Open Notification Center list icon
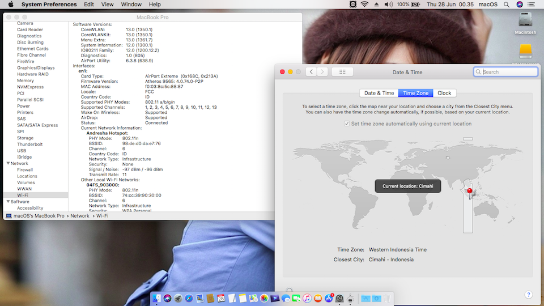The height and width of the screenshot is (306, 544). click(x=531, y=5)
